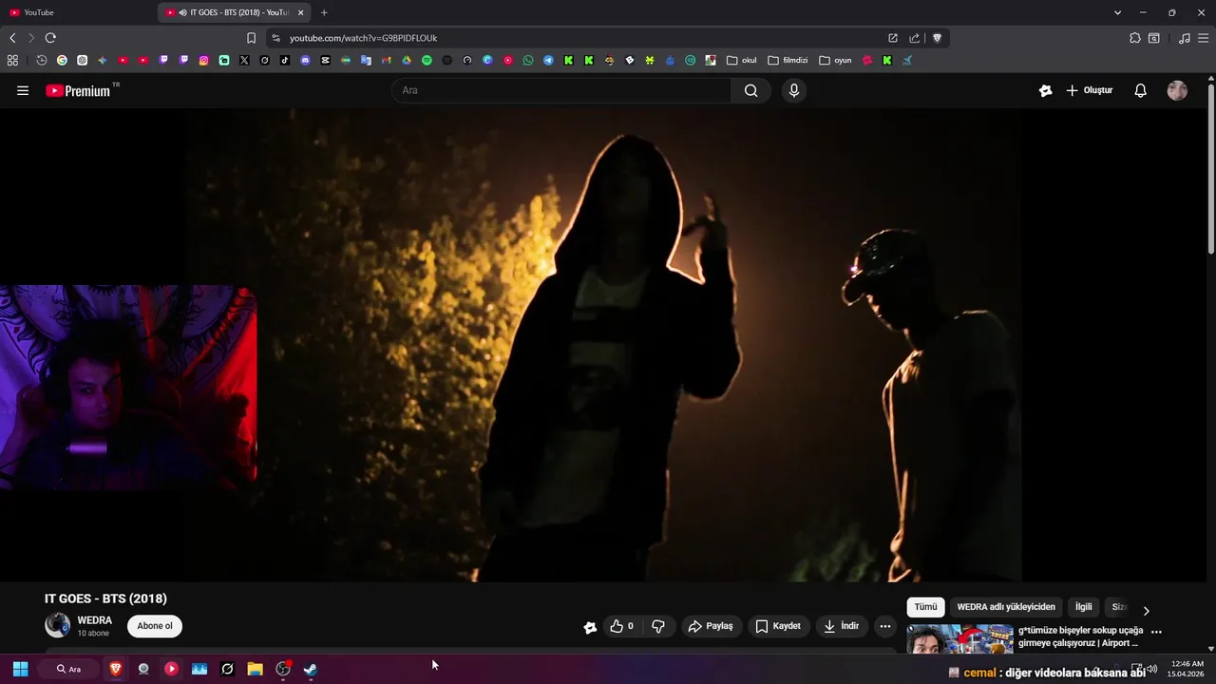1216x684 pixels.
Task: Open the Google bookmark
Action: click(x=62, y=60)
